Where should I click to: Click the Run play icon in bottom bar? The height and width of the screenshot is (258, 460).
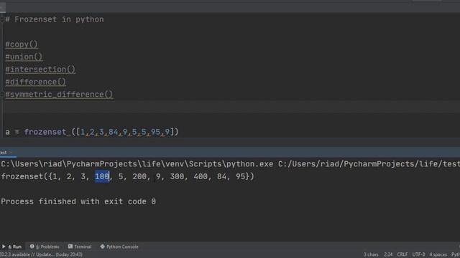point(4,247)
